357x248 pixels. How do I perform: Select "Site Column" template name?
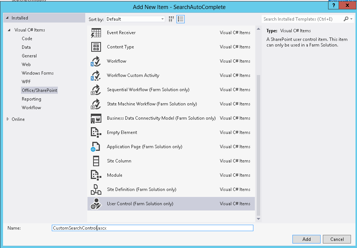119,161
